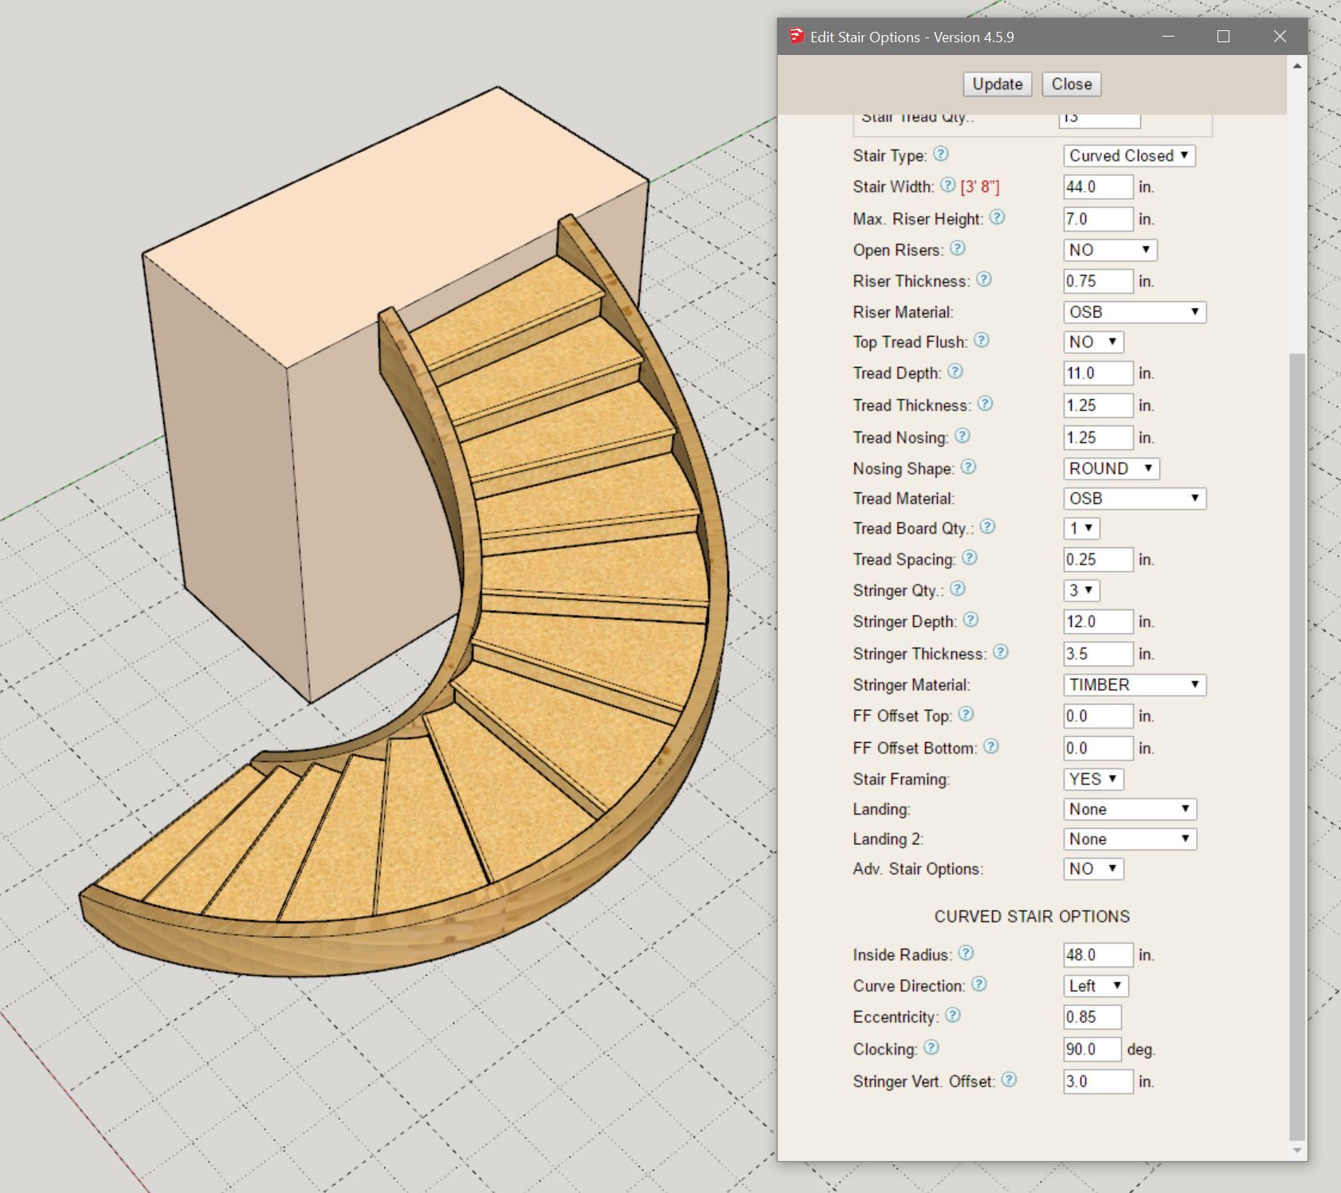Maximize the Edit Stair Options window
This screenshot has height=1193, width=1341.
tap(1224, 37)
